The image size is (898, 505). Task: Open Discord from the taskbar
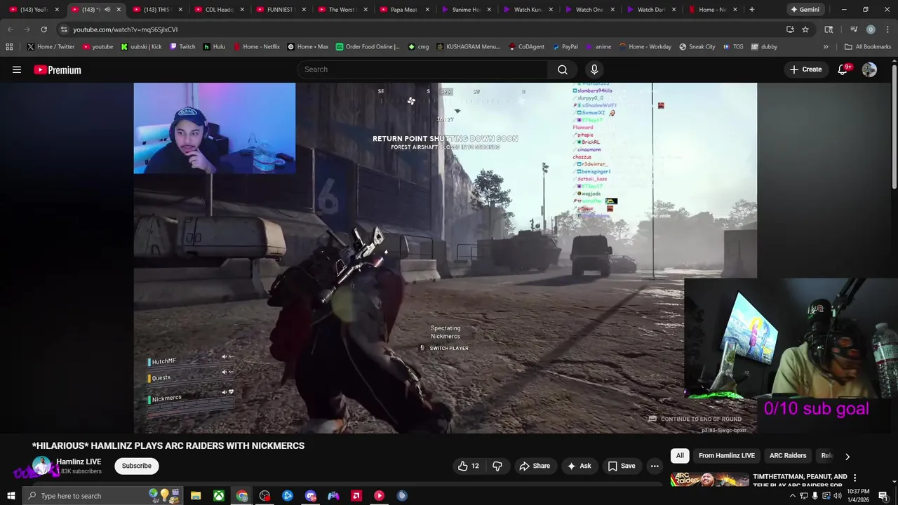(x=311, y=496)
